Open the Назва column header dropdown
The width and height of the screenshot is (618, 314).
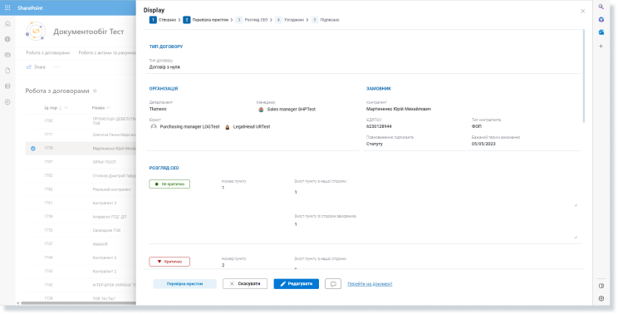coord(101,108)
